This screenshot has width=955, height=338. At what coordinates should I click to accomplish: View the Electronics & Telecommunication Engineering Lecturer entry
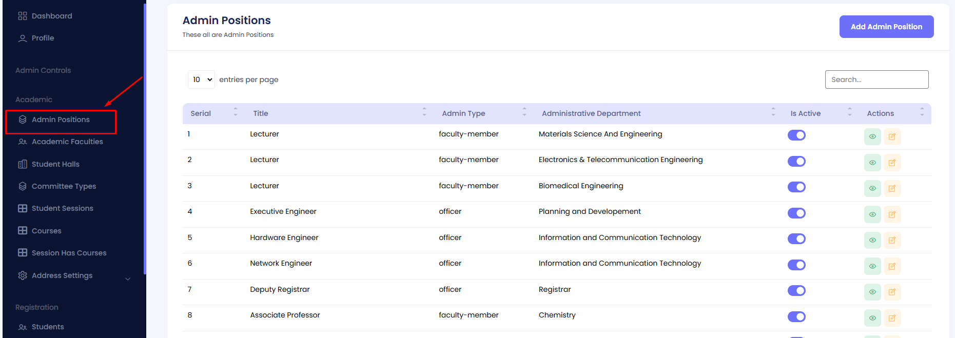tap(872, 163)
